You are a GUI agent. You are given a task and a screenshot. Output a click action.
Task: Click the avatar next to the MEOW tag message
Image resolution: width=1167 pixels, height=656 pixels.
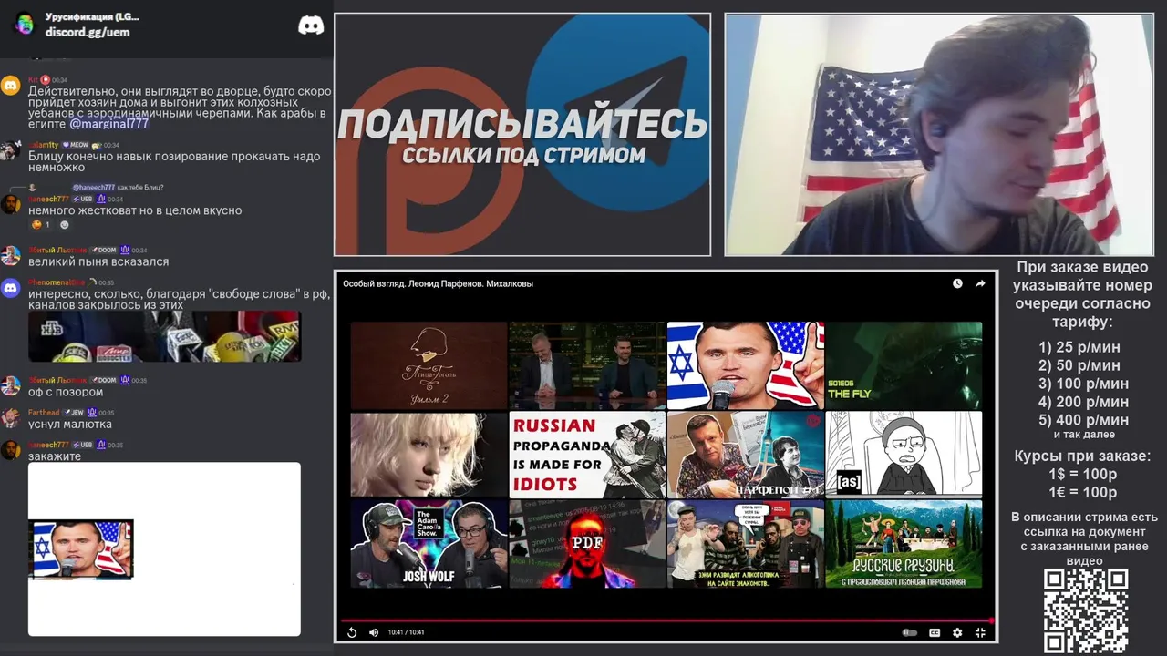11,150
